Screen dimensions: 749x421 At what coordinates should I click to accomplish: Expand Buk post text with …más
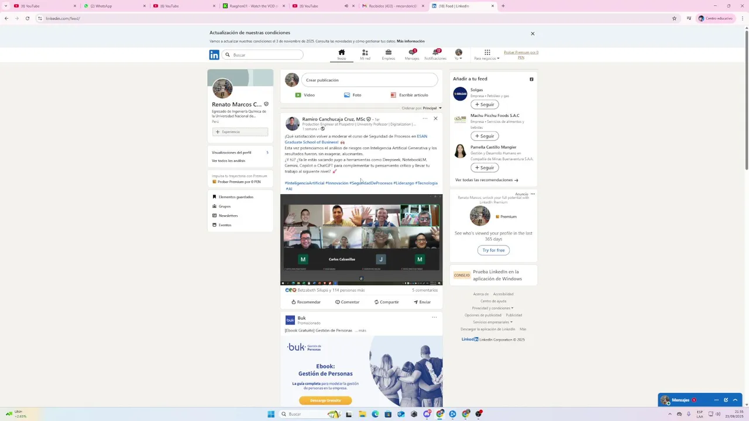pyautogui.click(x=360, y=330)
